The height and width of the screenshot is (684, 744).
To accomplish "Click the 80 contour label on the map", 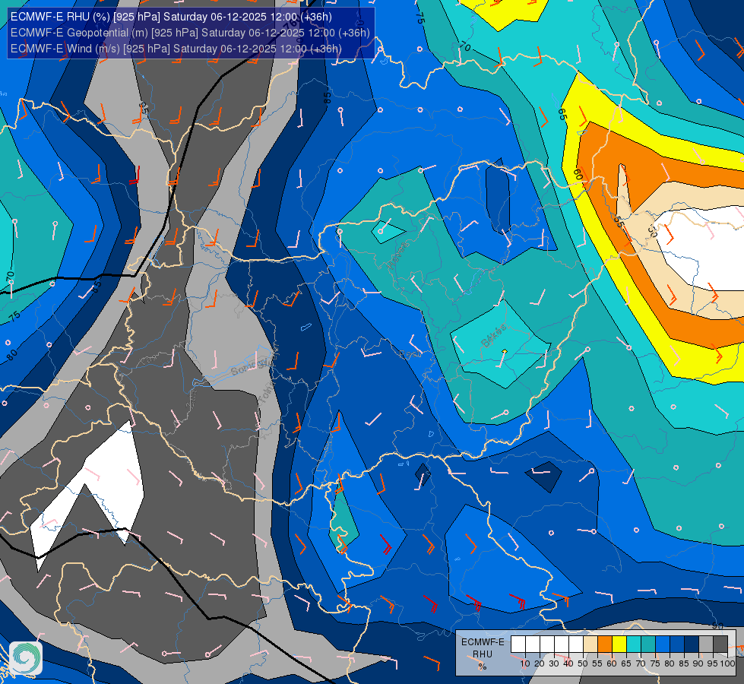I will (x=12, y=353).
